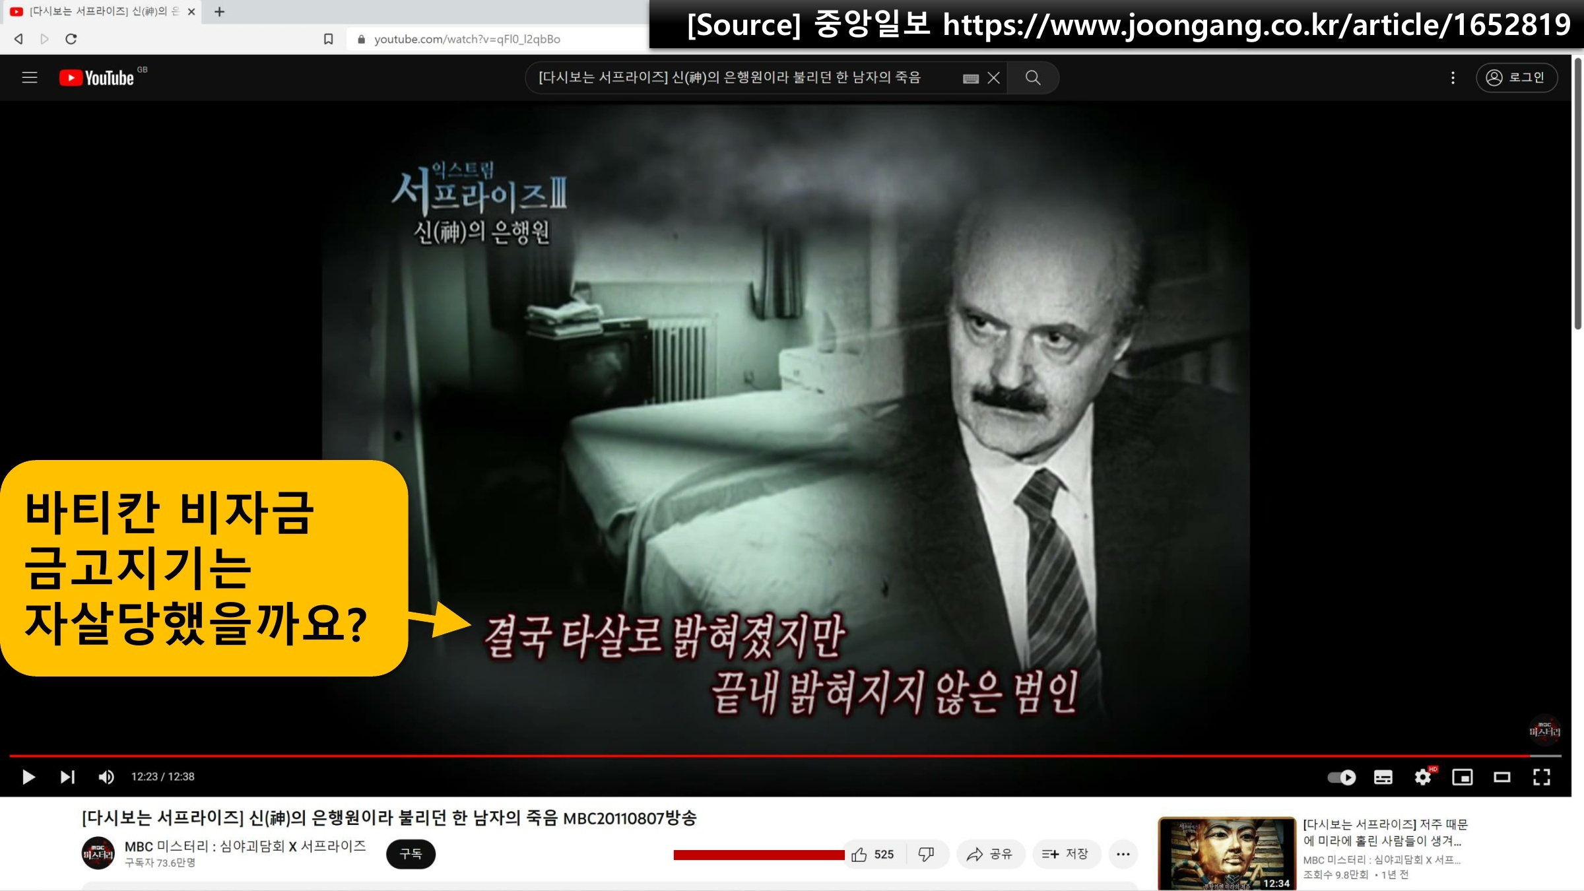Open the more actions ellipsis menu
This screenshot has width=1584, height=891.
1123,854
